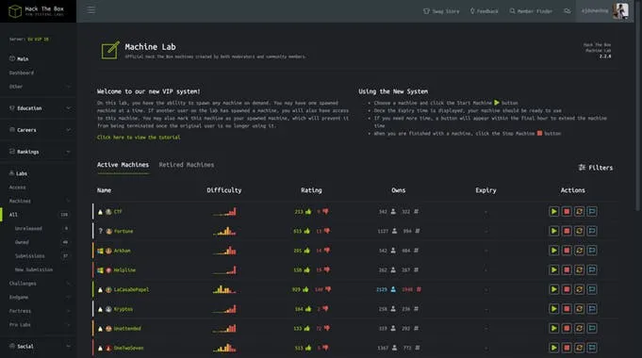Screen dimensions: 642x358
Task: Click the thumbs-down icon for LaCasaDePapel
Action: point(328,289)
